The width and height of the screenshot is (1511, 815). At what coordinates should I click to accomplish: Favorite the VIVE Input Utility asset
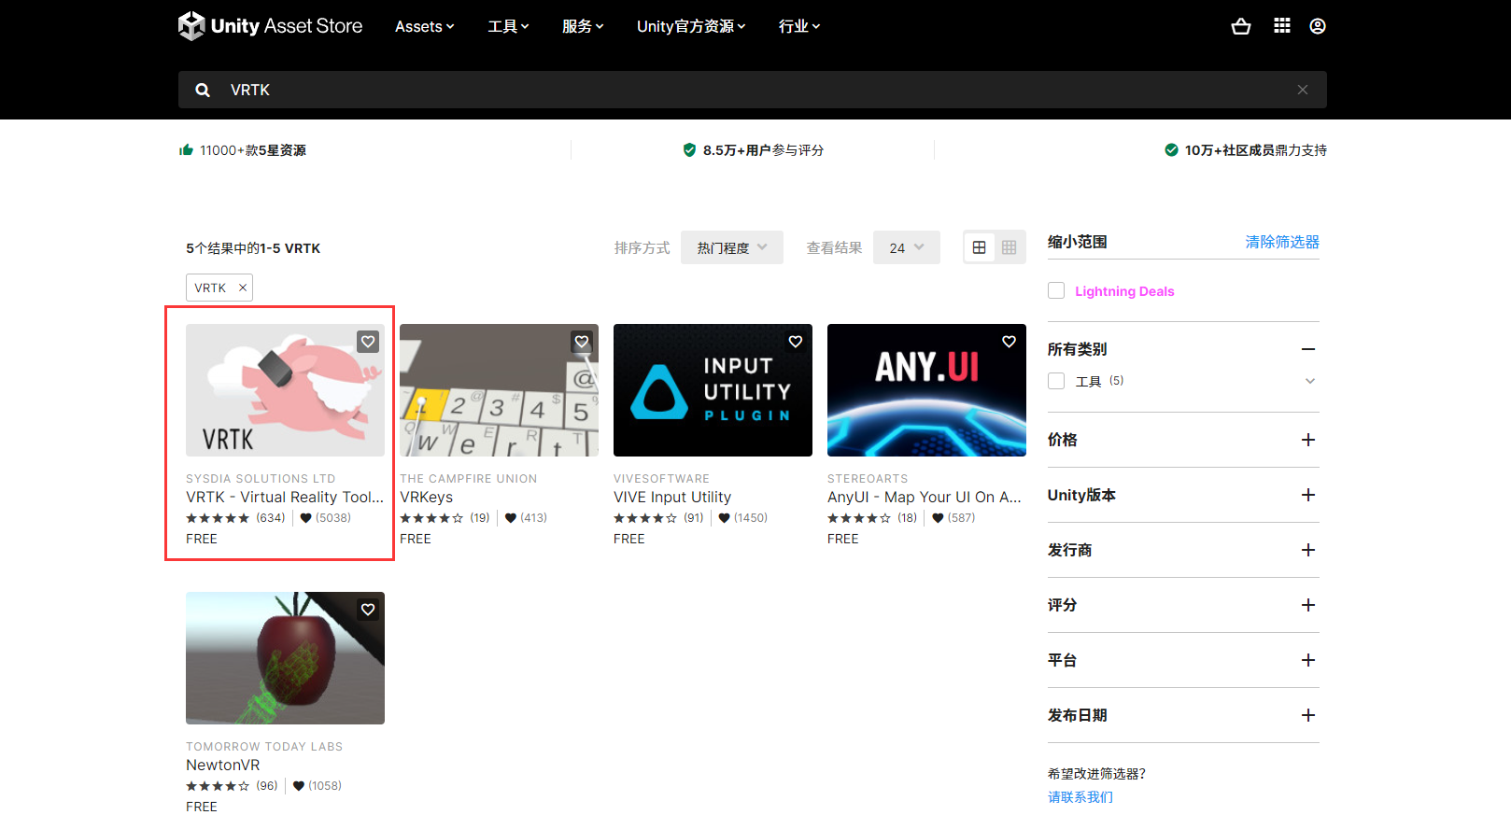tap(796, 342)
